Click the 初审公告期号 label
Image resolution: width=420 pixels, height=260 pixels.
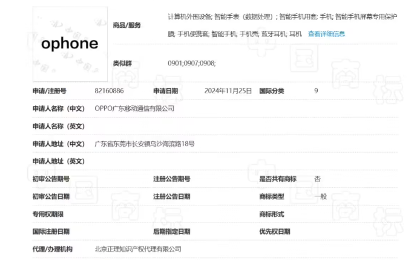(x=51, y=179)
